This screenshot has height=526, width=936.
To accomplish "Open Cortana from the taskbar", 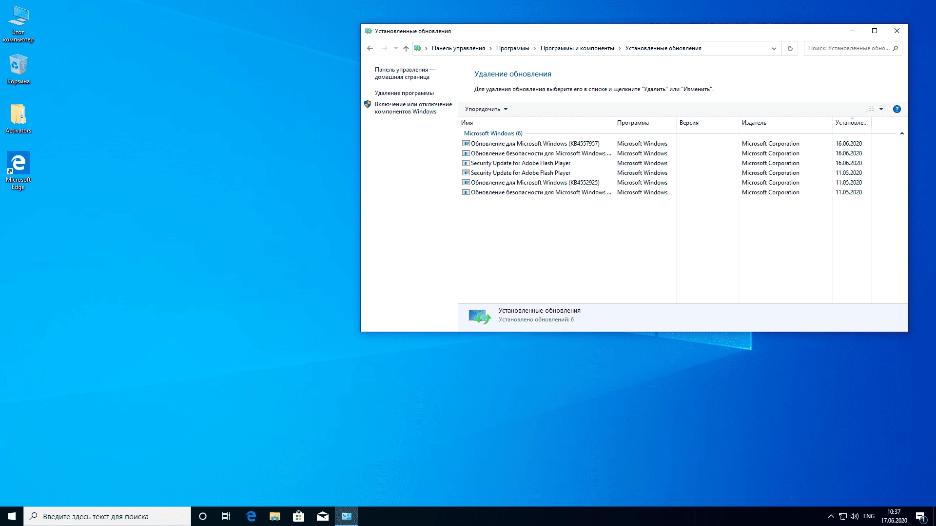I will tap(203, 516).
